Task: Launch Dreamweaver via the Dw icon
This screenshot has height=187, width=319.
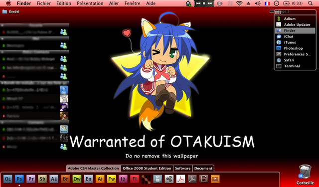Action: pyautogui.click(x=77, y=179)
